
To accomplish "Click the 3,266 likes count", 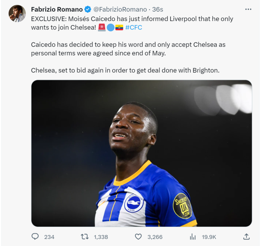I will [155, 237].
